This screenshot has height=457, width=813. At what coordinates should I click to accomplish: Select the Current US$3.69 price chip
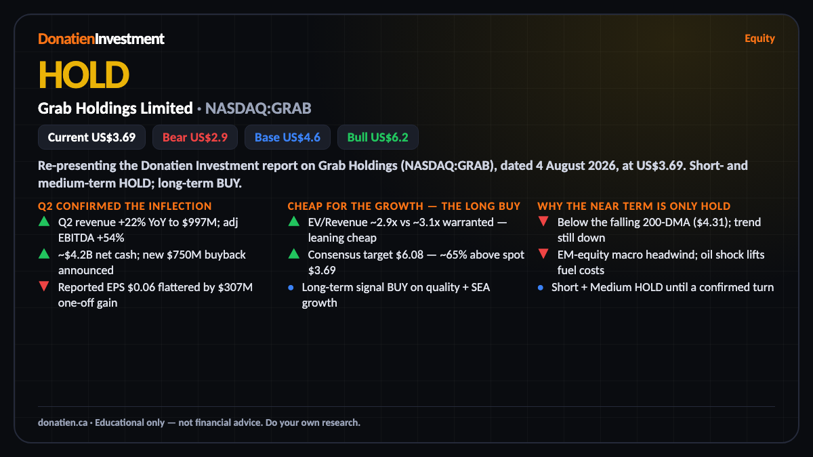91,137
